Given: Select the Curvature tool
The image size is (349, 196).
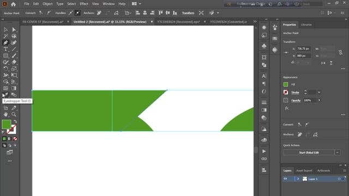Looking at the screenshot, I should (14, 42).
